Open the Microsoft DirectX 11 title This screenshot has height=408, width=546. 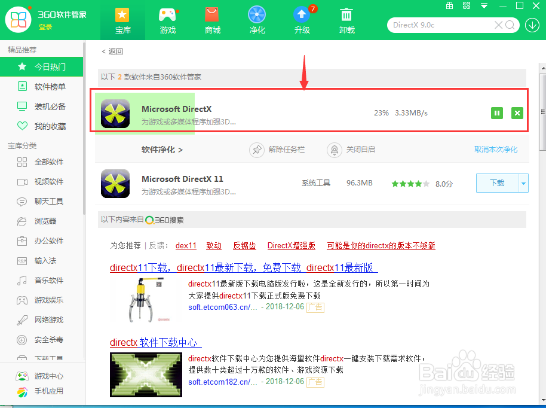[x=182, y=179]
